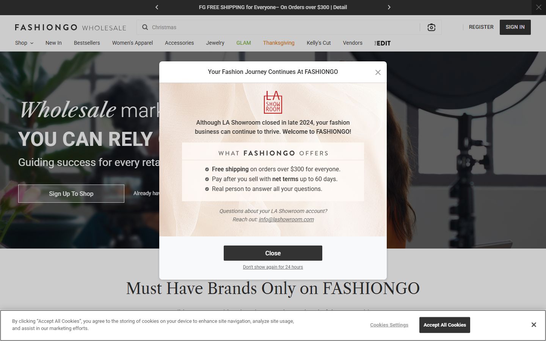Click Sign Up To Shop button
Viewport: 546px width, 341px height.
pyautogui.click(x=71, y=194)
